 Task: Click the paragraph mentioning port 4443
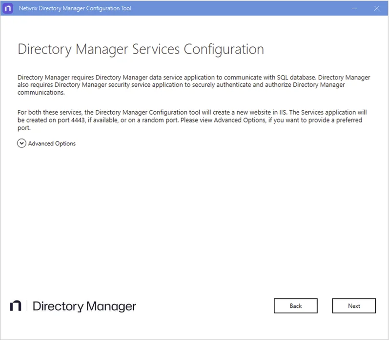tap(192, 120)
